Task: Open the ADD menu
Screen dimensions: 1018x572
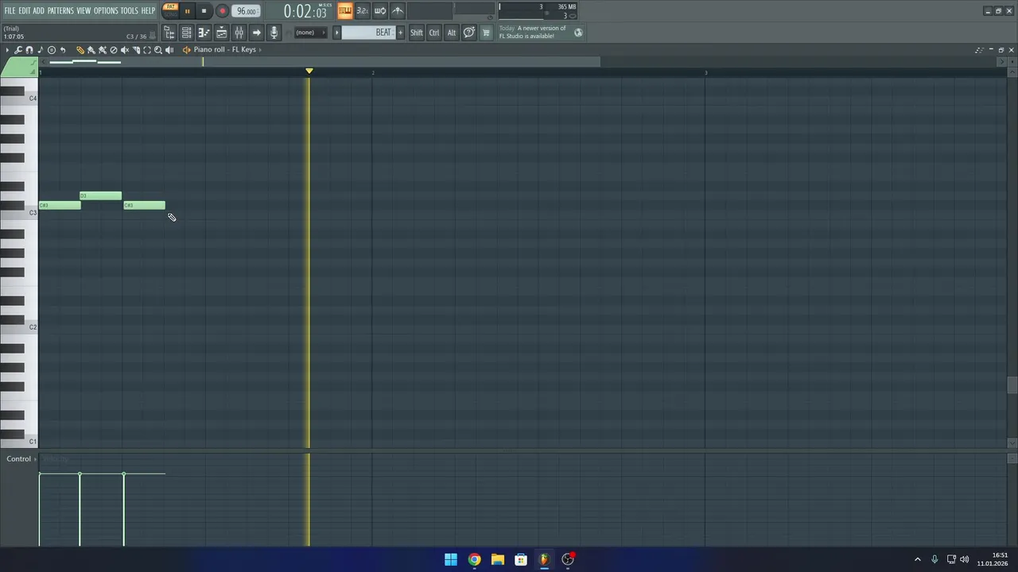Action: click(x=38, y=10)
